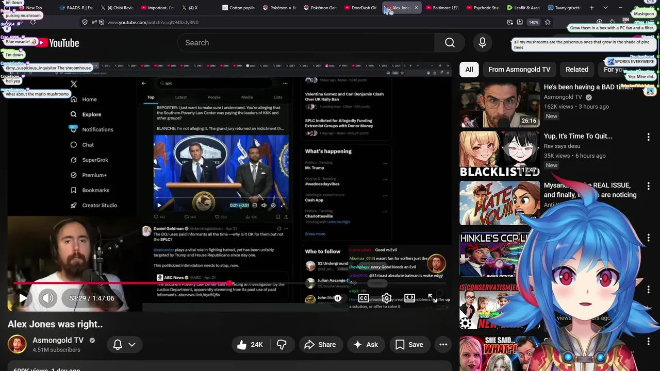Open the Asmongold TV channel avatar
Screen dimensions: 660x371
click(x=17, y=345)
